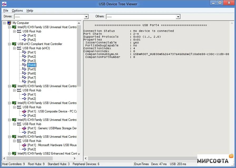The width and height of the screenshot is (236, 168).
Task: Click the tree panel scroll-down arrow
Action: tap(79, 154)
